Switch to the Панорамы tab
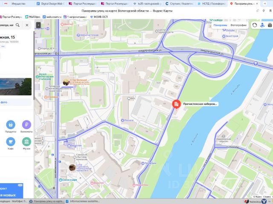 220,25
